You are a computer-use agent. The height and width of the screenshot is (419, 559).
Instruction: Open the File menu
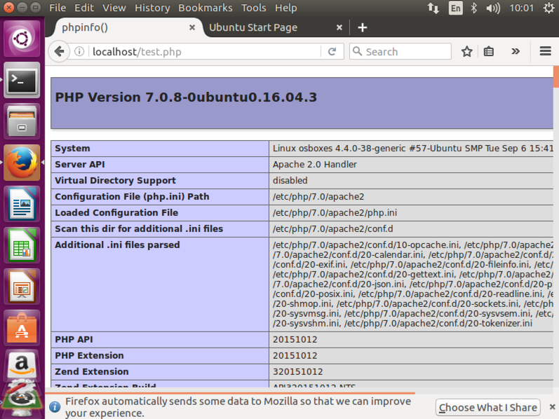58,8
